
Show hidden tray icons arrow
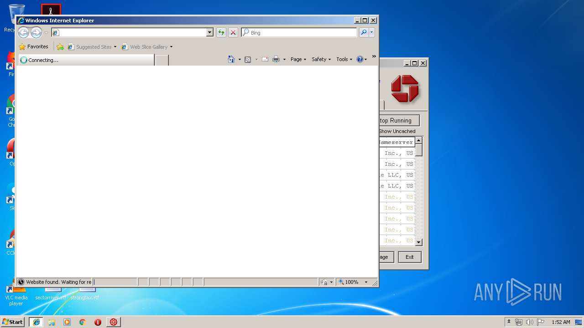pyautogui.click(x=509, y=322)
